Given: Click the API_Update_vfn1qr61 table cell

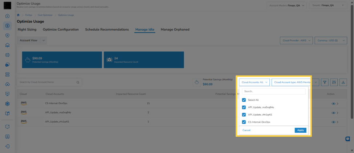Looking at the screenshot, I should coord(57,122).
